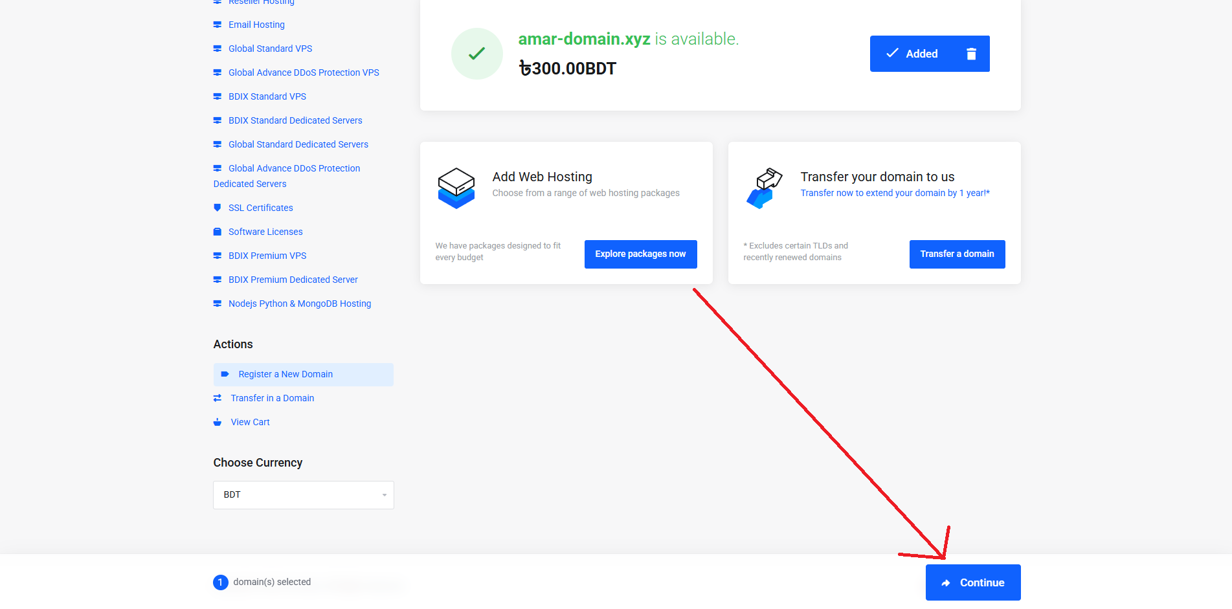Open View Cart action

tap(251, 422)
